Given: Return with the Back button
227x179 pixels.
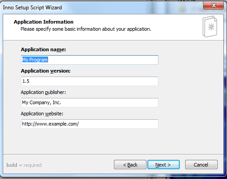Looking at the screenshot, I should [130, 165].
